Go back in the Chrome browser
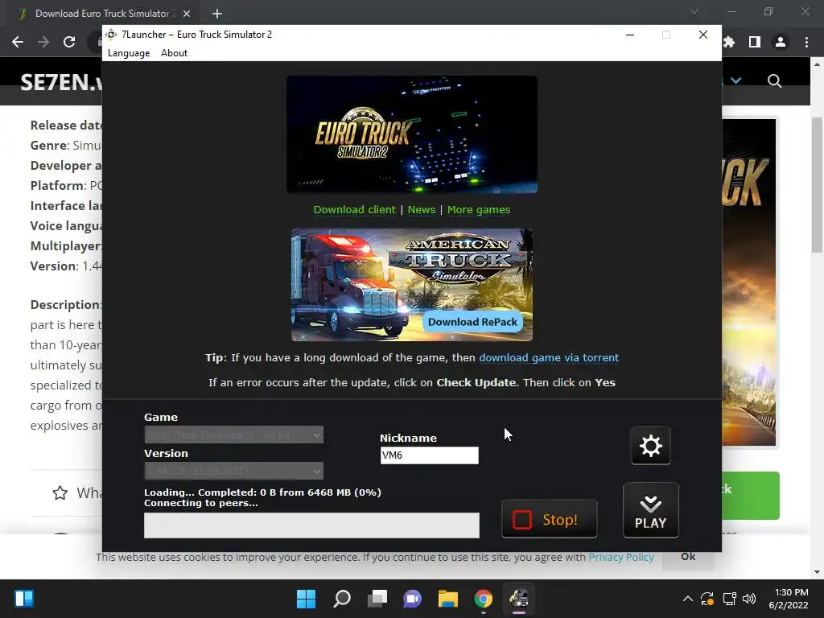Screen dimensions: 824x618 [x=18, y=42]
